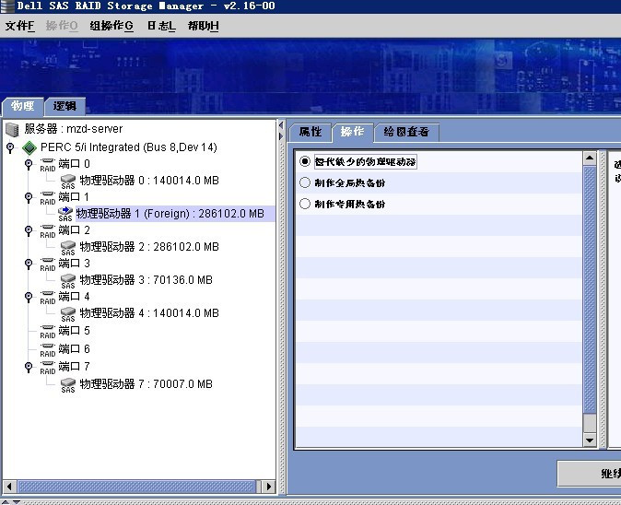Click the operations list vertical scrollbar thumb
The width and height of the screenshot is (621, 505).
point(590,290)
